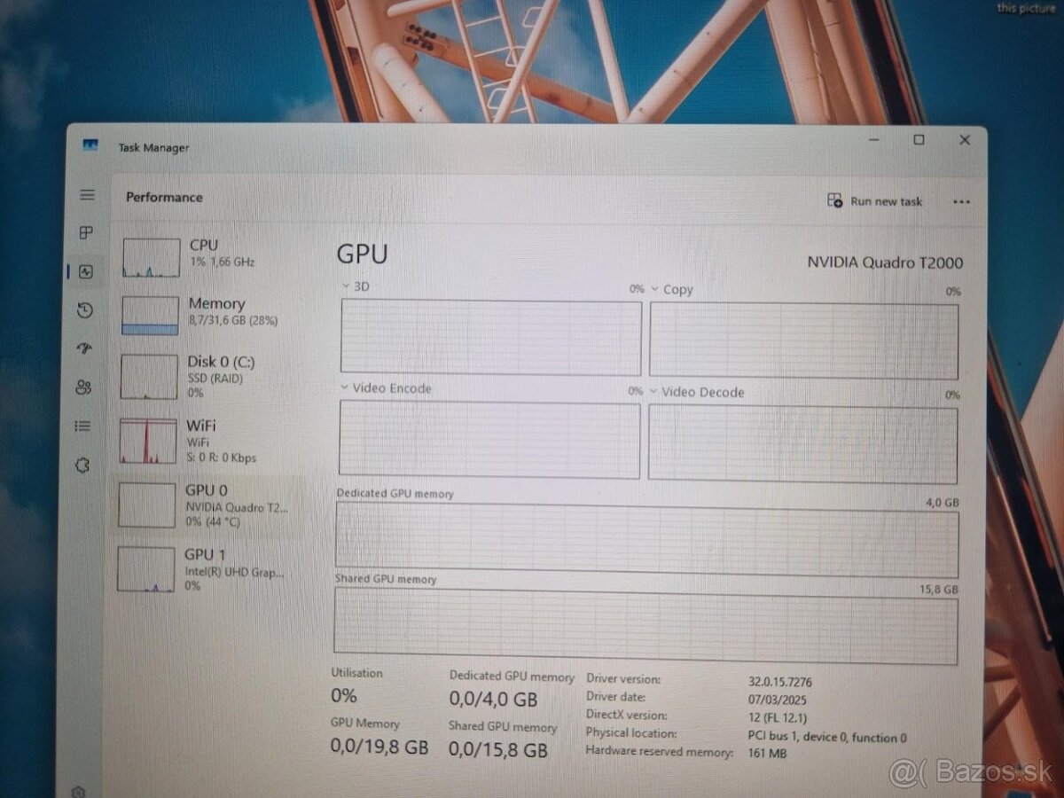Open the Video Encode dropdown
Screen dimensions: 1064x798
[344, 388]
